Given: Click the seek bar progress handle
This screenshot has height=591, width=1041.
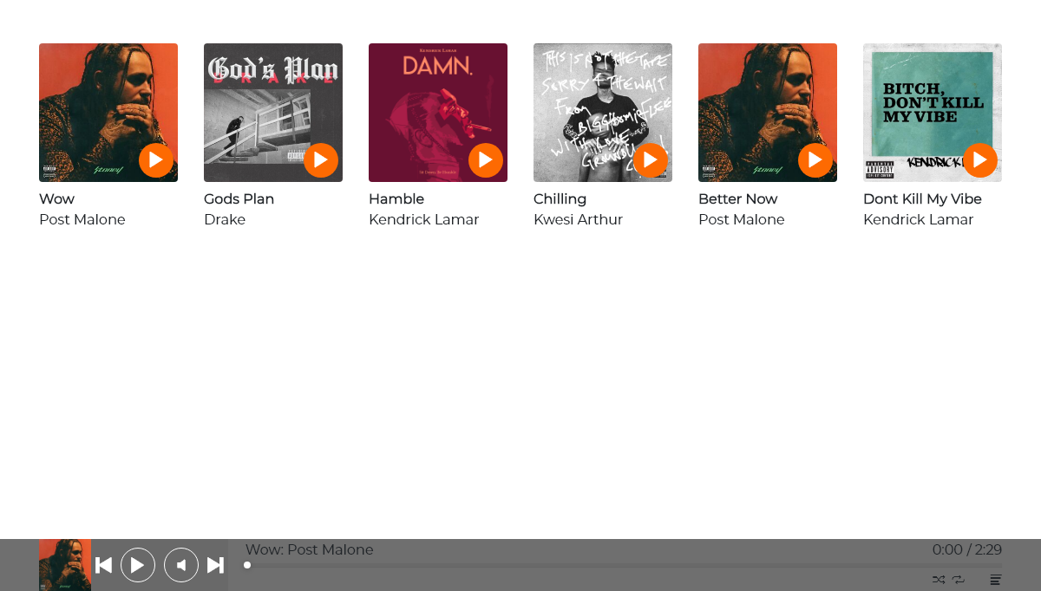Looking at the screenshot, I should point(247,565).
